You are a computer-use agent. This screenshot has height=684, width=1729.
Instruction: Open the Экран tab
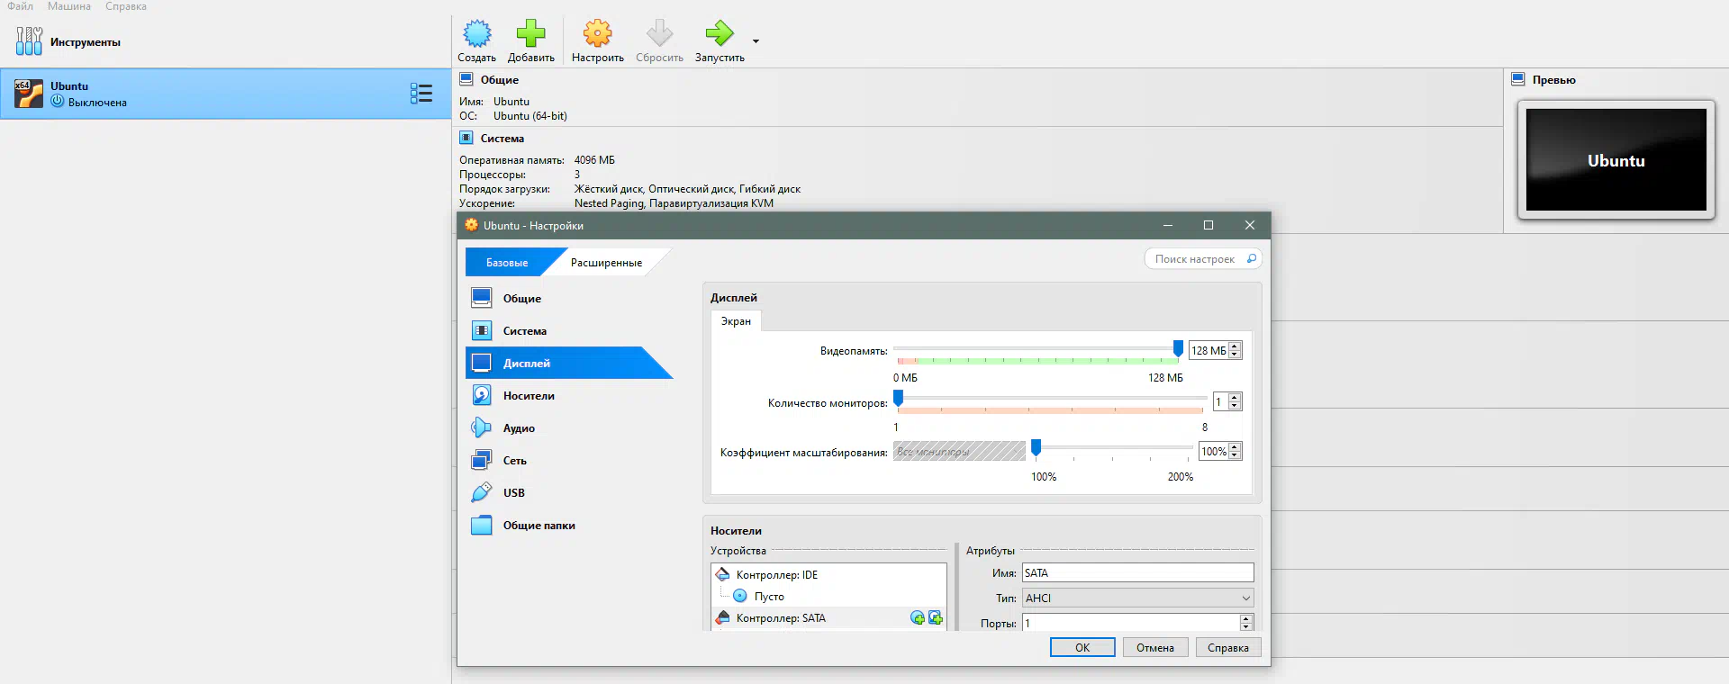[736, 321]
